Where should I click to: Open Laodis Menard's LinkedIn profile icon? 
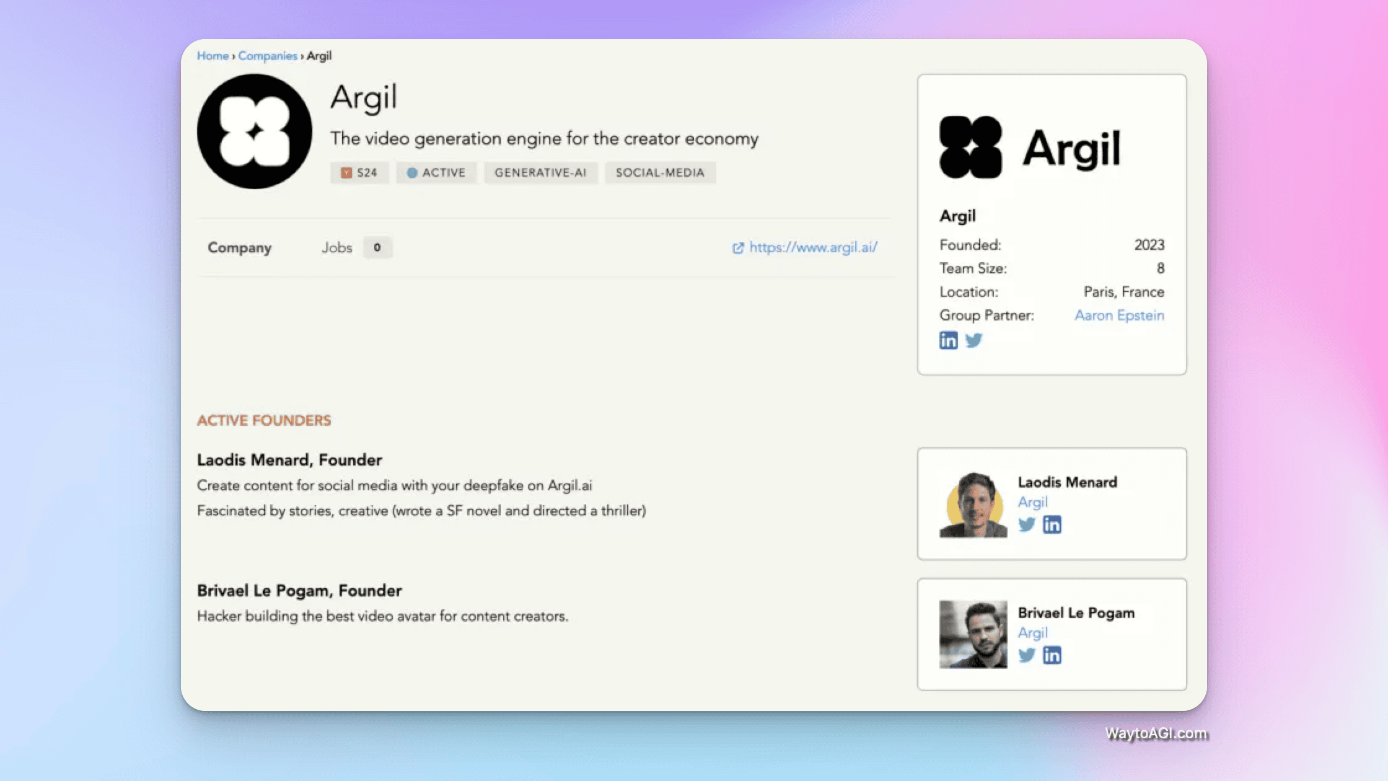click(x=1052, y=524)
